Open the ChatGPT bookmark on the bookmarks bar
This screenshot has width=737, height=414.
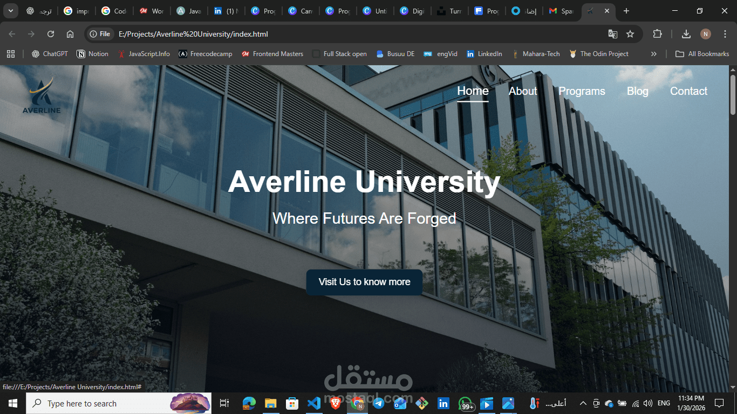pyautogui.click(x=49, y=53)
